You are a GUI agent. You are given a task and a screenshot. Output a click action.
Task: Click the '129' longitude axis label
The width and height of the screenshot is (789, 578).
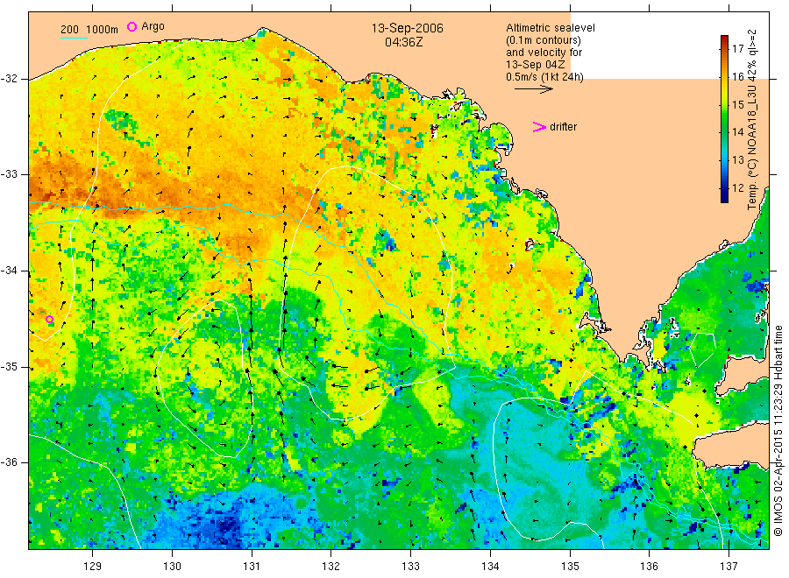point(93,567)
